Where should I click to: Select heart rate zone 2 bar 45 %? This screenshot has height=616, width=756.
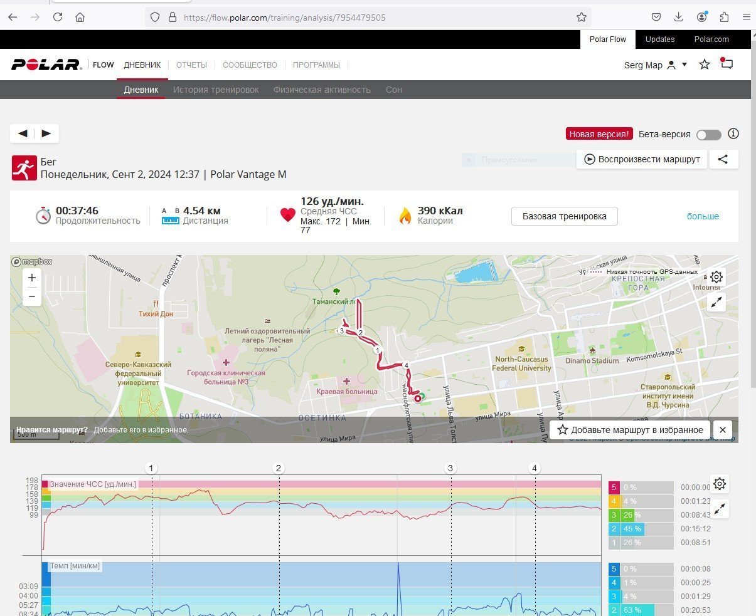pyautogui.click(x=632, y=528)
